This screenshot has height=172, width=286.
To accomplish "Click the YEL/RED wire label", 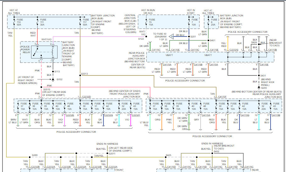I will [x=224, y=45].
